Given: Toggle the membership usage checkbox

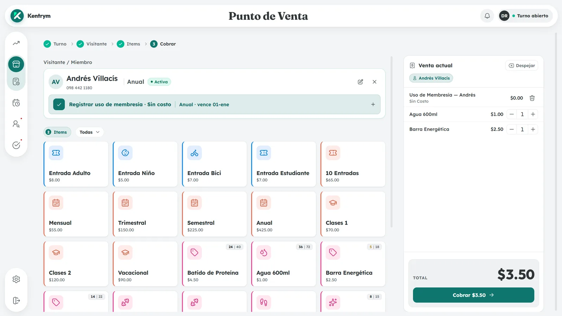Looking at the screenshot, I should 59,104.
